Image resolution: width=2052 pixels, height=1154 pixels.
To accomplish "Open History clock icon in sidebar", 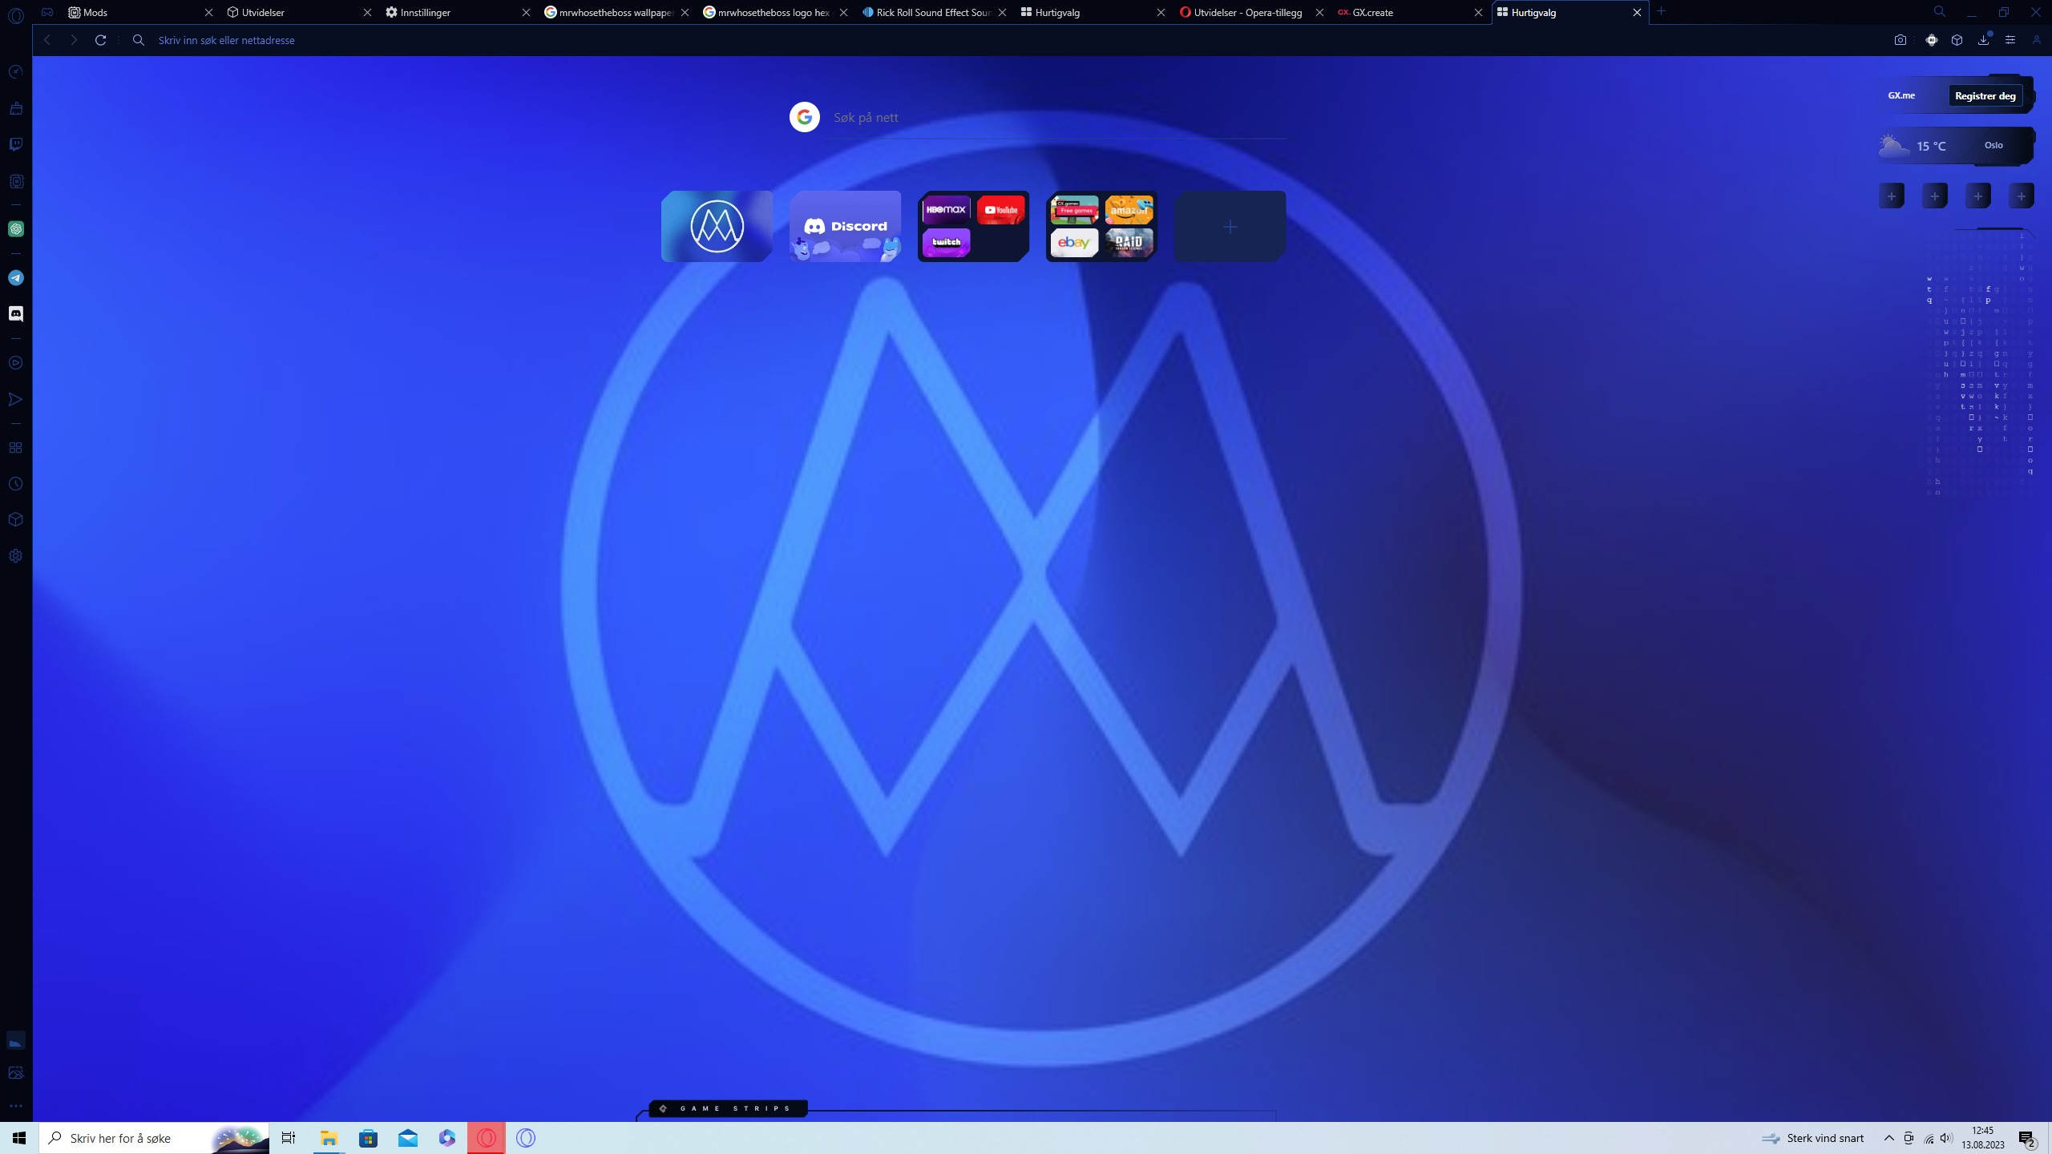I will [15, 484].
